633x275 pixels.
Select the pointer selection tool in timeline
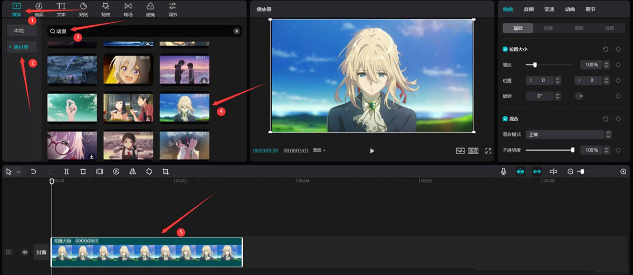click(8, 172)
